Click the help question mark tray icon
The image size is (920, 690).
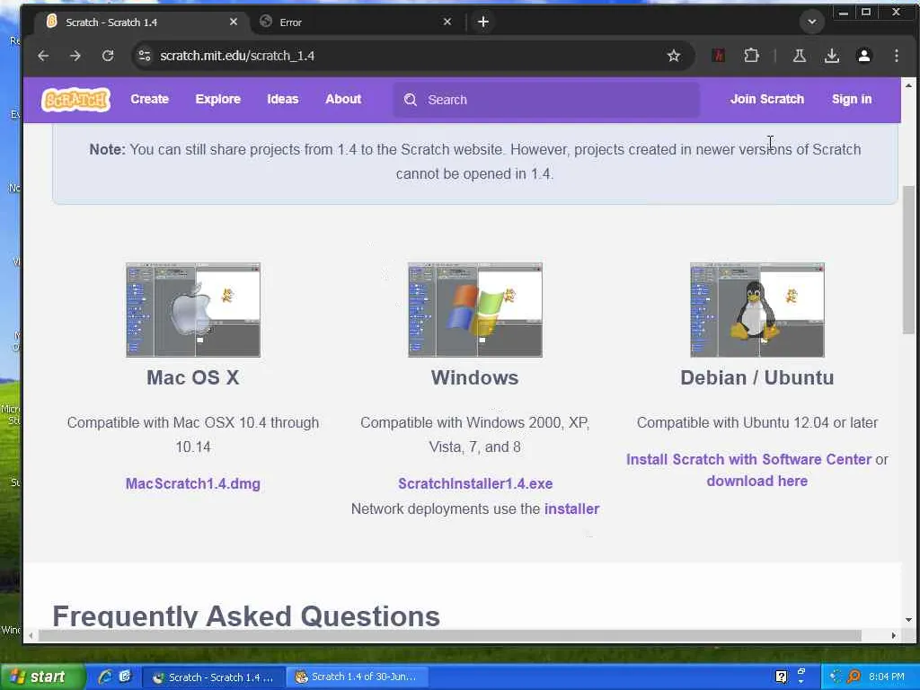pos(781,677)
